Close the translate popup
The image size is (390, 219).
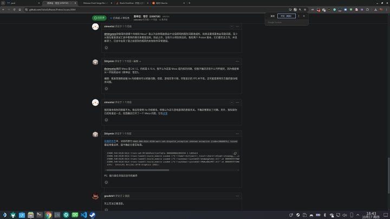click(304, 16)
